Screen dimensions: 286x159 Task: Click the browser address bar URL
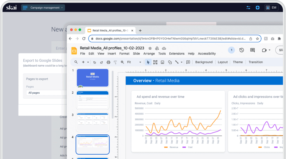click(x=170, y=39)
